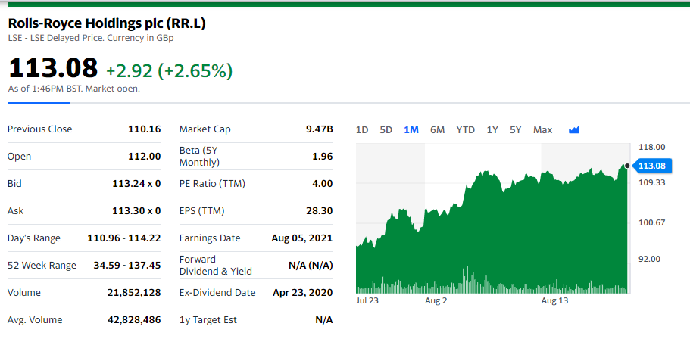Click the 110.16 previous close value

pyautogui.click(x=145, y=129)
